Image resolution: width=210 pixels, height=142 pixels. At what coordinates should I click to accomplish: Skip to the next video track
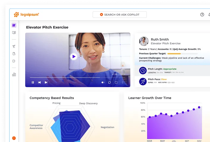[x=46, y=82]
